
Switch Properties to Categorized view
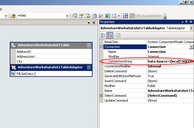103,35
